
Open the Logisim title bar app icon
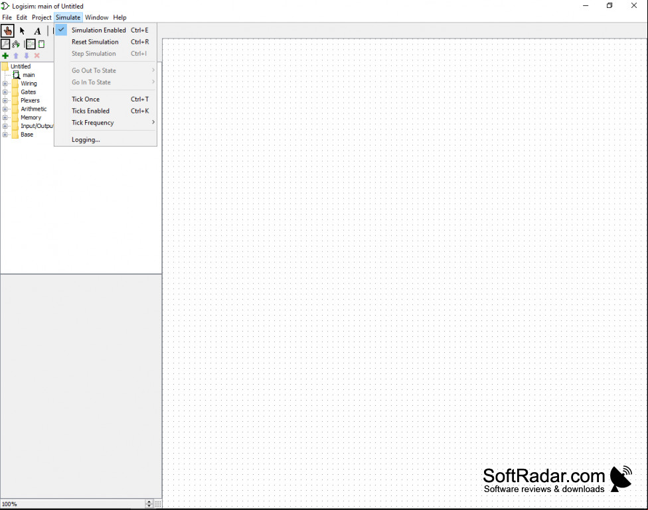pos(5,6)
